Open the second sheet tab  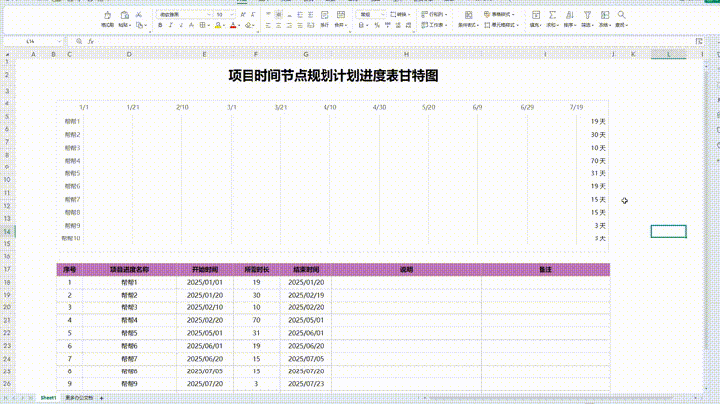pos(79,397)
